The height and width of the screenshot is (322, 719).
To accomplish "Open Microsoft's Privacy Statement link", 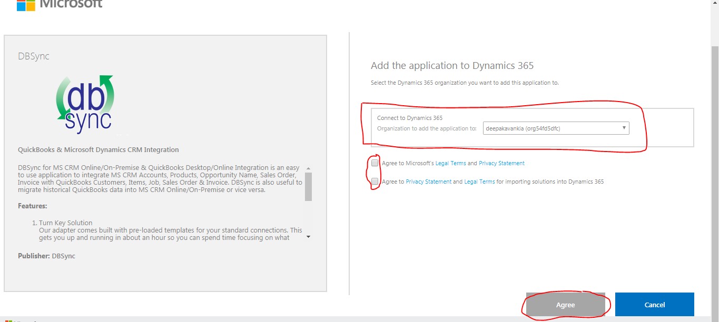I will pos(501,163).
